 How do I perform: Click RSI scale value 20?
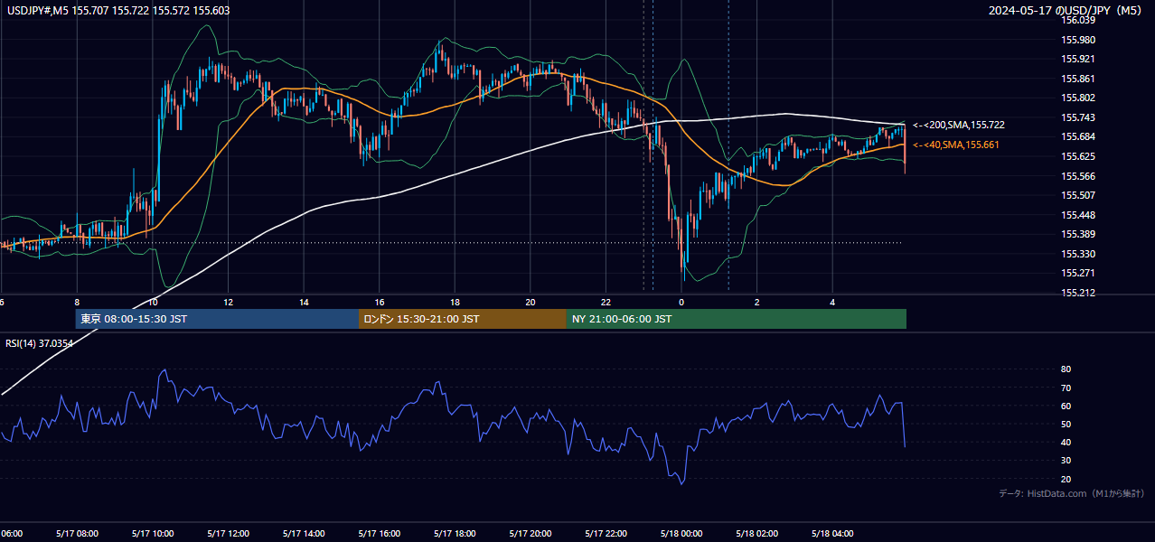1066,479
